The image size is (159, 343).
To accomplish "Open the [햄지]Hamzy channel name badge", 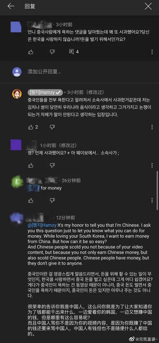I will pyautogui.click(x=45, y=92).
